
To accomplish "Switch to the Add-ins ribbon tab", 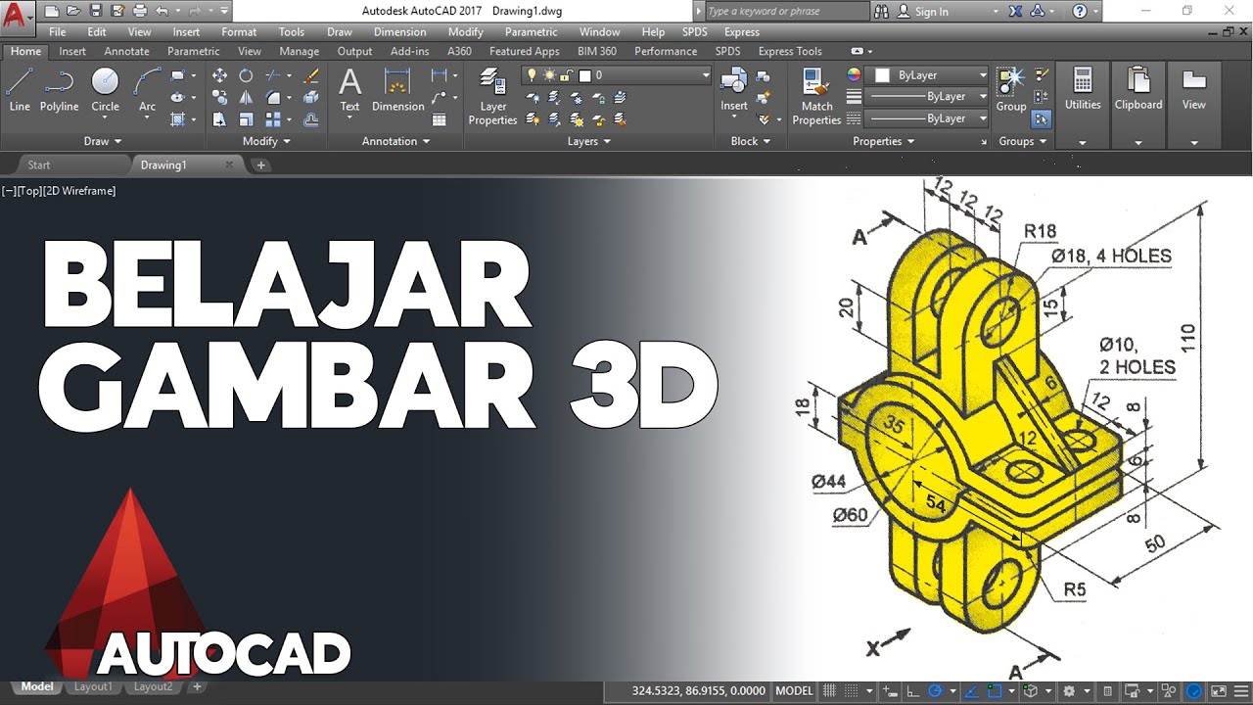I will tap(409, 51).
